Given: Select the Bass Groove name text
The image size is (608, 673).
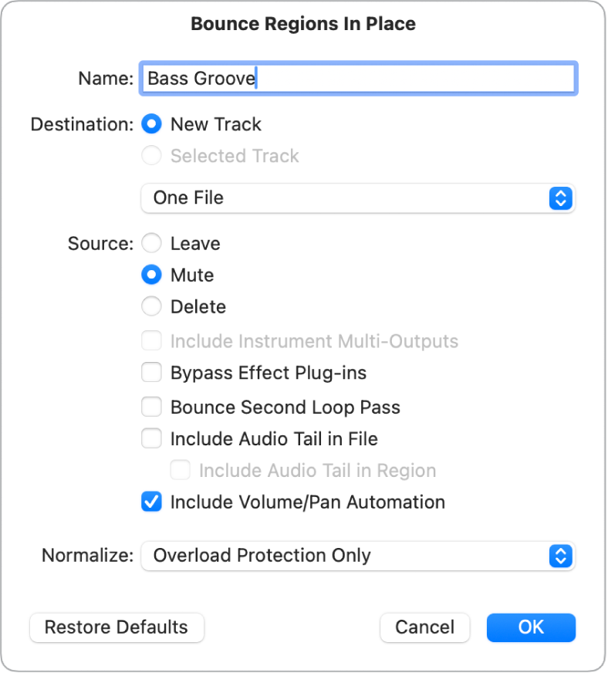Looking at the screenshot, I should click(198, 77).
